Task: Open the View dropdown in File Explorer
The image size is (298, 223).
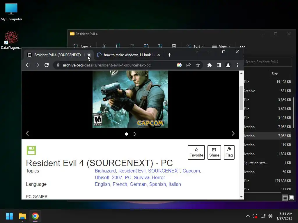Action: [x=221, y=46]
